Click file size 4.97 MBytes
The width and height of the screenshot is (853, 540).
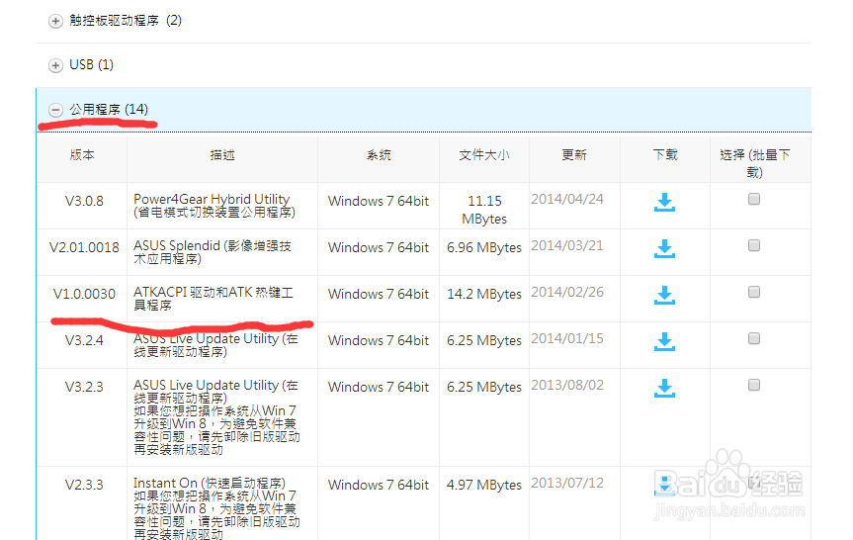484,485
